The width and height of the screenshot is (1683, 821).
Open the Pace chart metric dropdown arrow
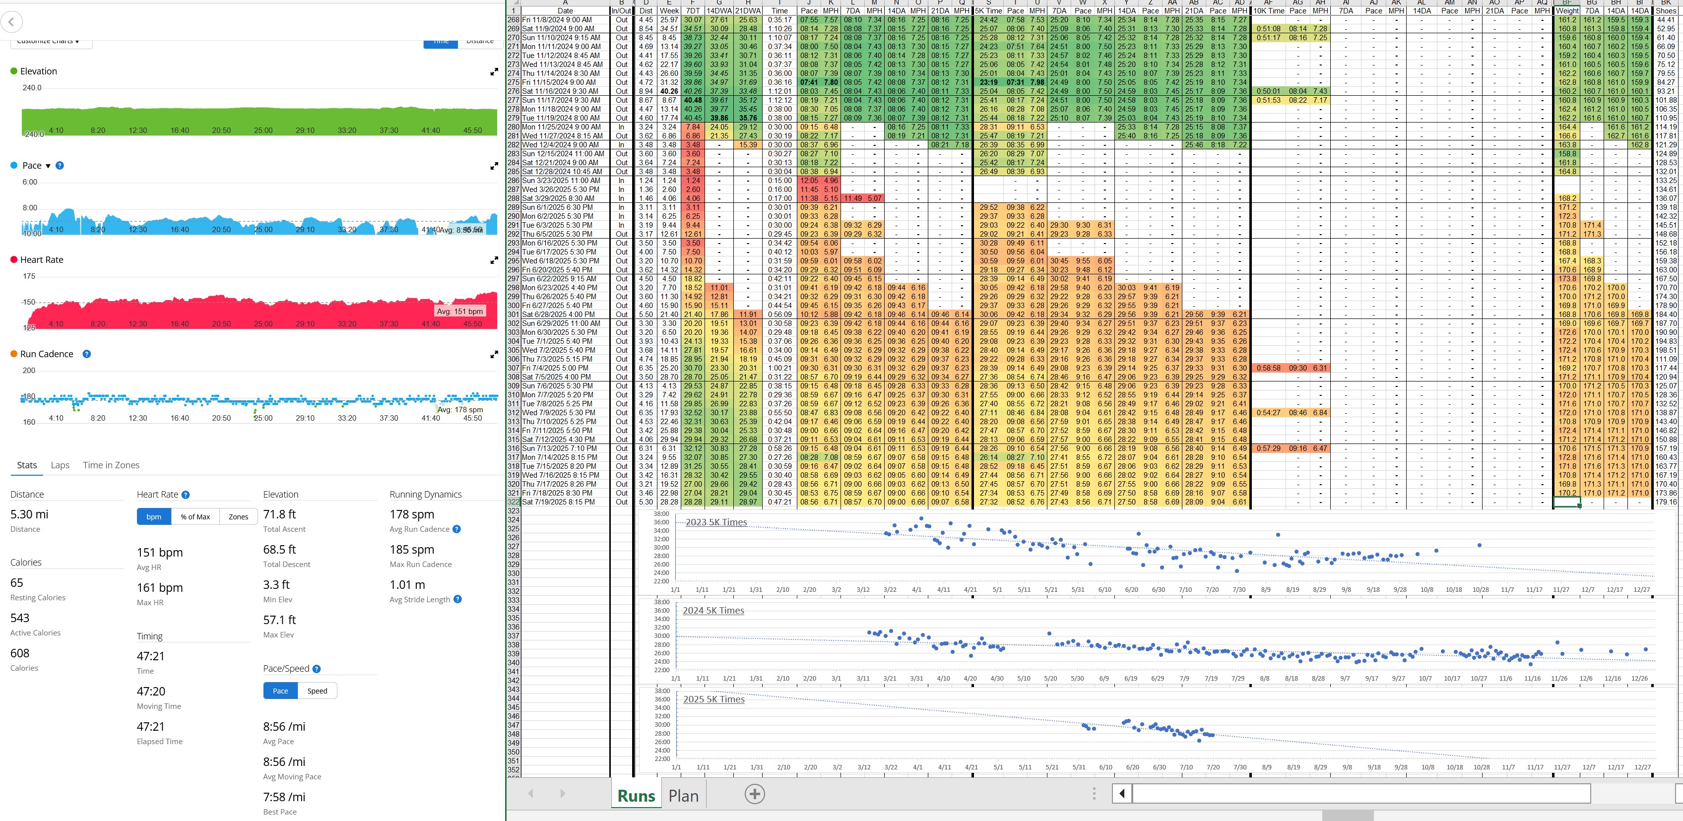48,166
